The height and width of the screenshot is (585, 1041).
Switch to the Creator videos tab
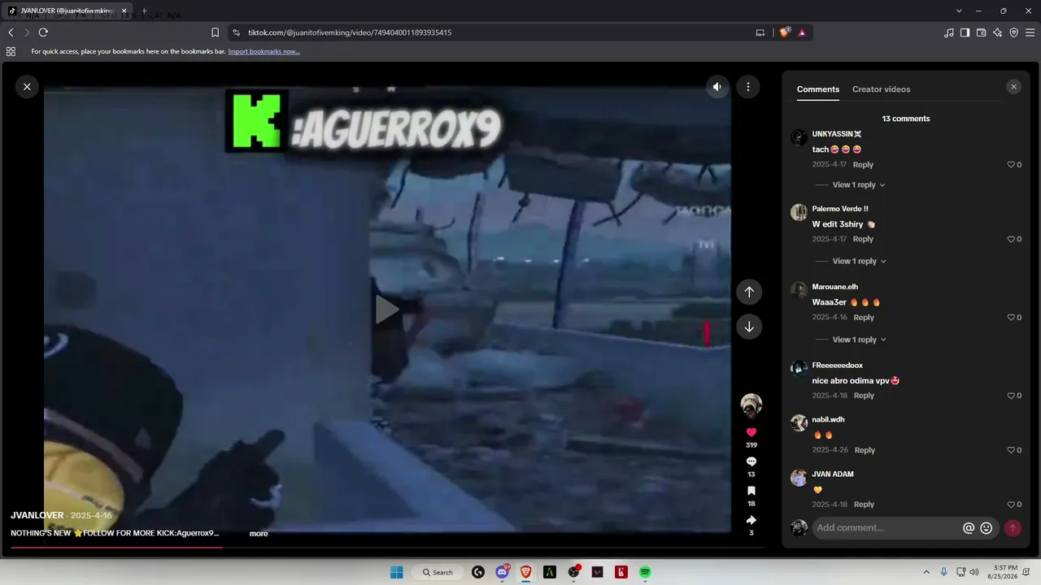(x=881, y=89)
